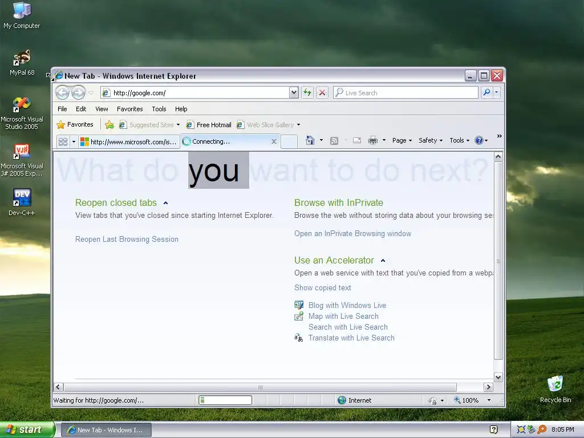
Task: Click the zoom level 100% button
Action: coord(466,400)
